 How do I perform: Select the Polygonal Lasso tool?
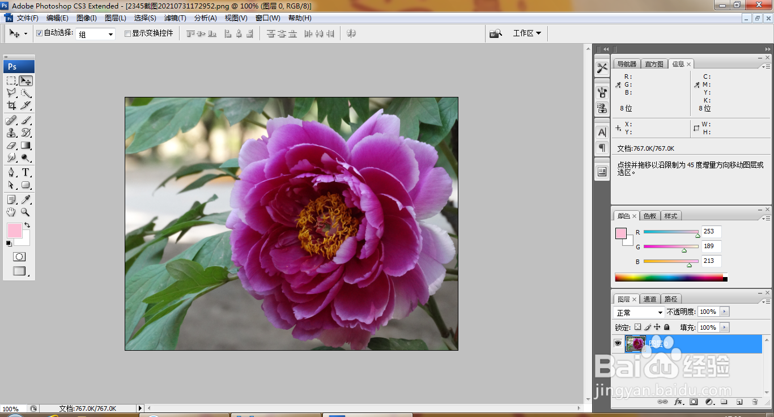click(x=11, y=93)
